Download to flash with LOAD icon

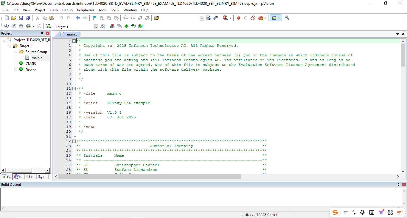49,26
